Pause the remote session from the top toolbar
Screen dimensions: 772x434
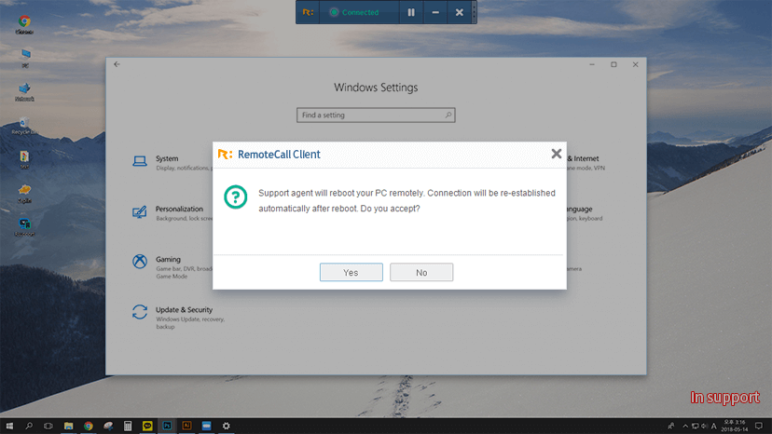(x=411, y=12)
